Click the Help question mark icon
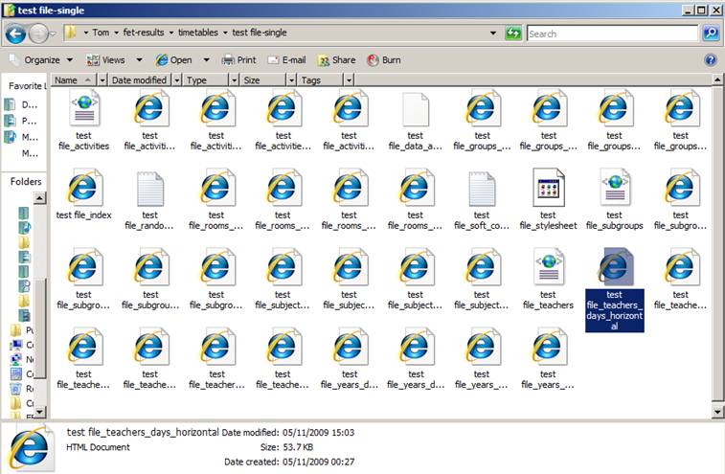 [711, 59]
